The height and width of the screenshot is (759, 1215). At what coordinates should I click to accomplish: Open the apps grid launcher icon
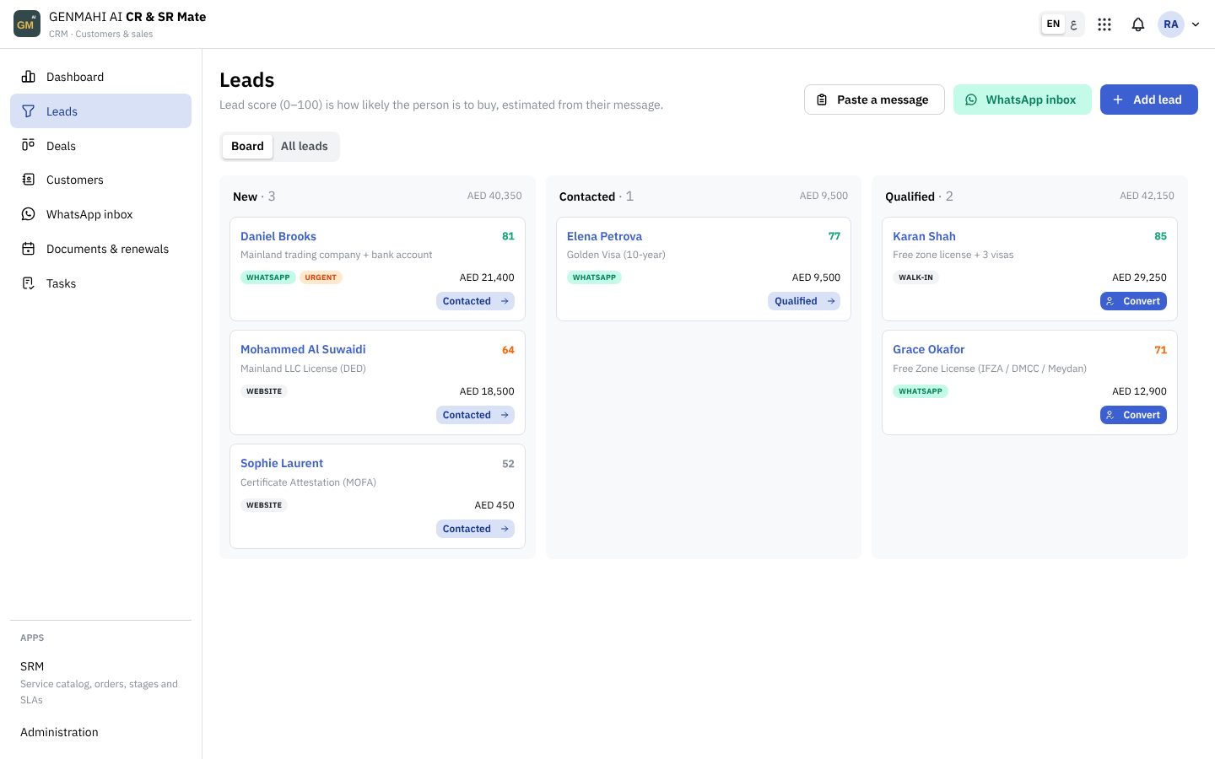pyautogui.click(x=1104, y=24)
